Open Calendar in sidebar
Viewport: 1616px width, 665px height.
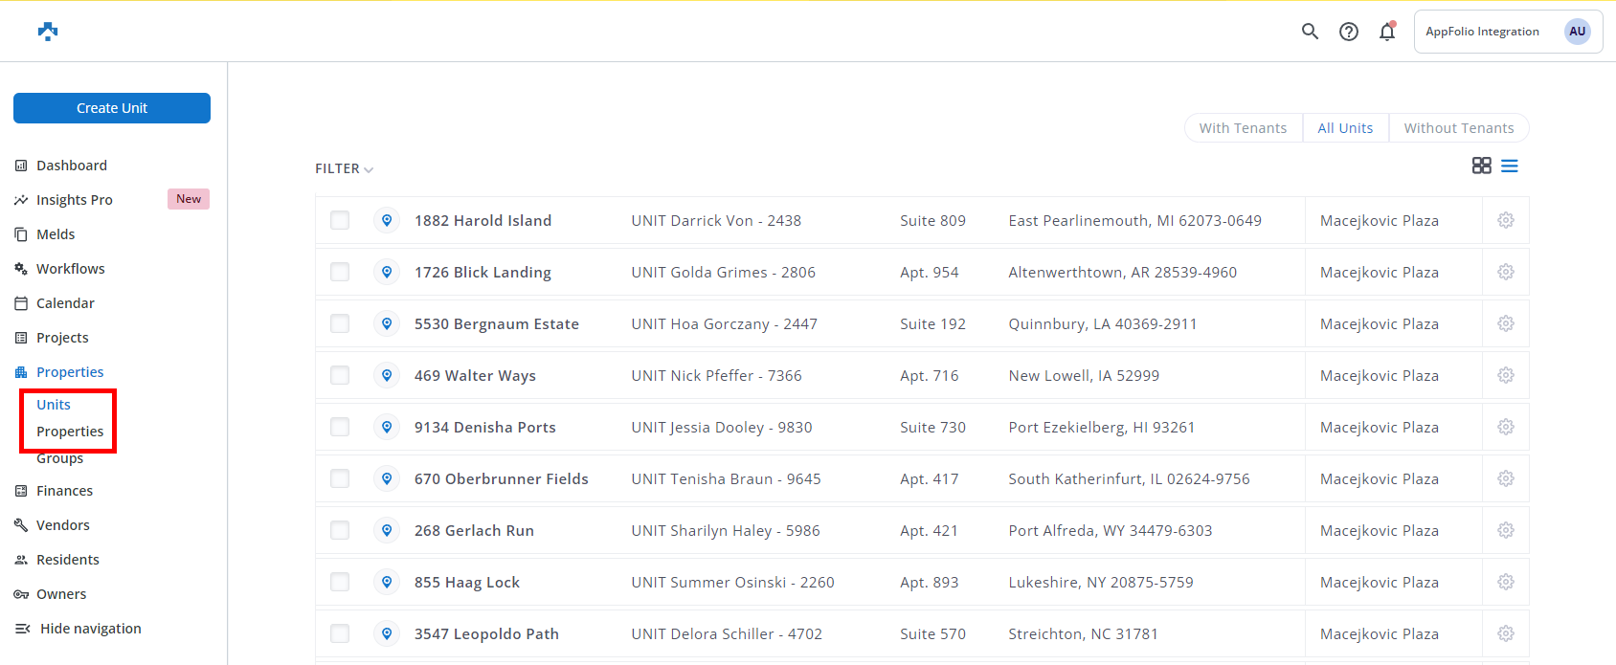pos(55,303)
